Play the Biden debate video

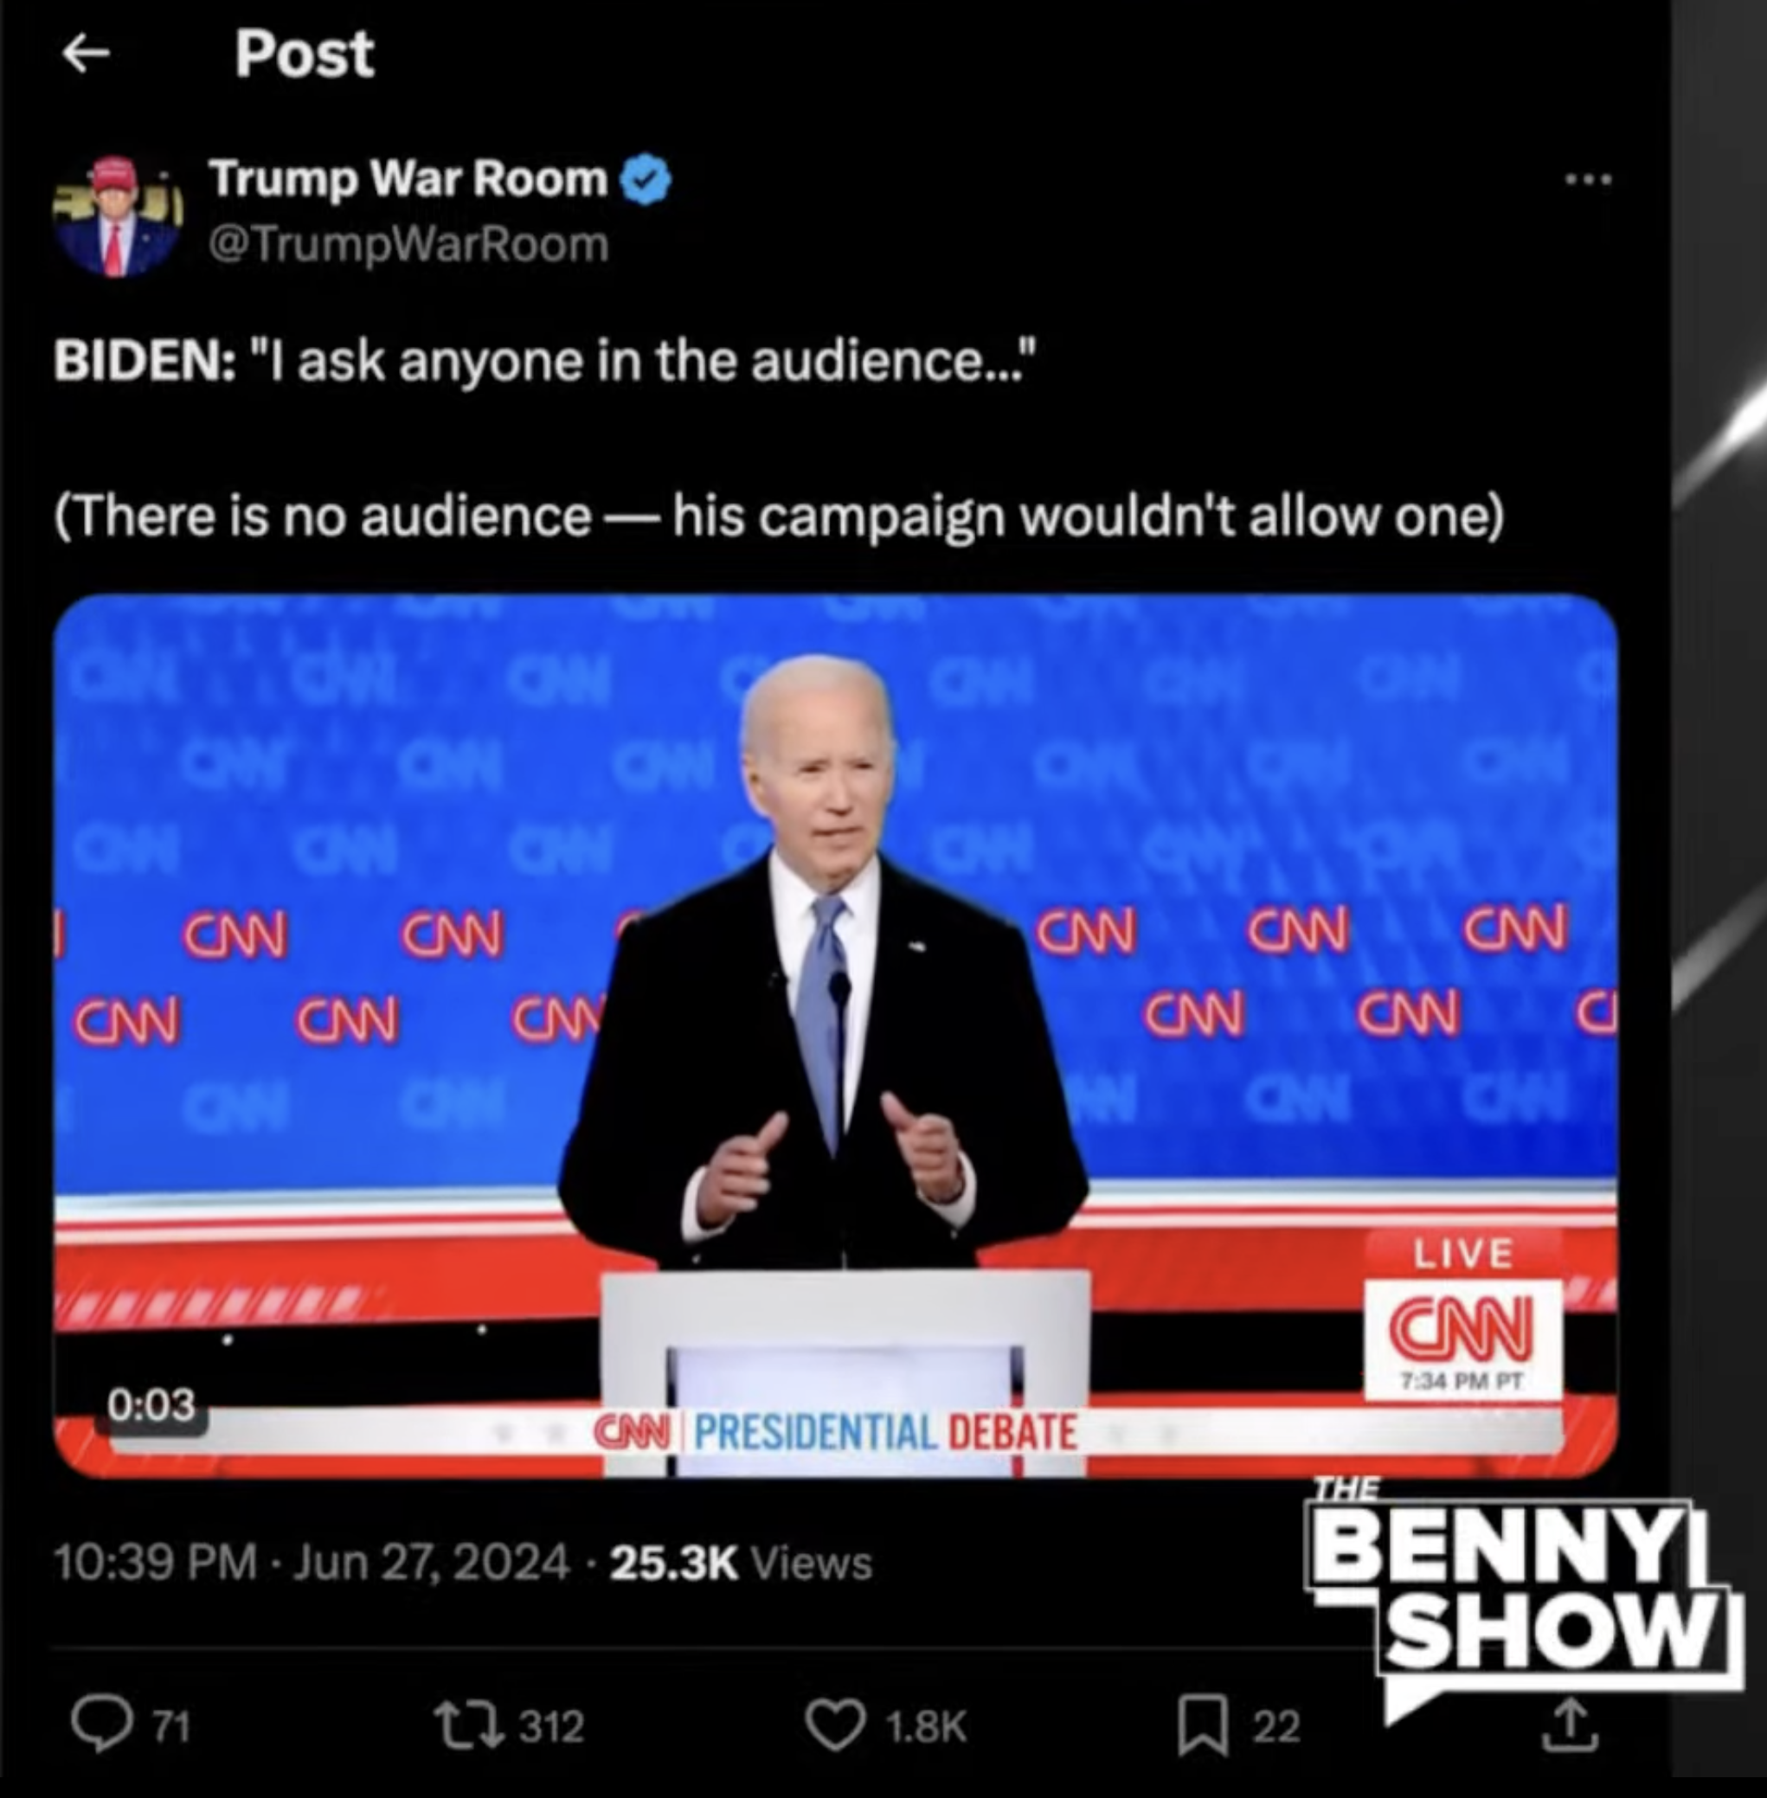(835, 1035)
